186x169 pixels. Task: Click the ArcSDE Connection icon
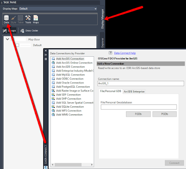(53, 67)
